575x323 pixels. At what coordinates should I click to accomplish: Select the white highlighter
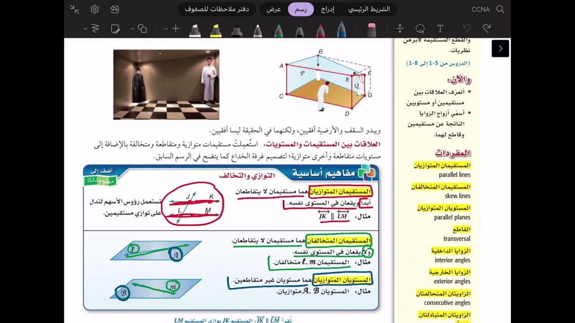tap(195, 30)
